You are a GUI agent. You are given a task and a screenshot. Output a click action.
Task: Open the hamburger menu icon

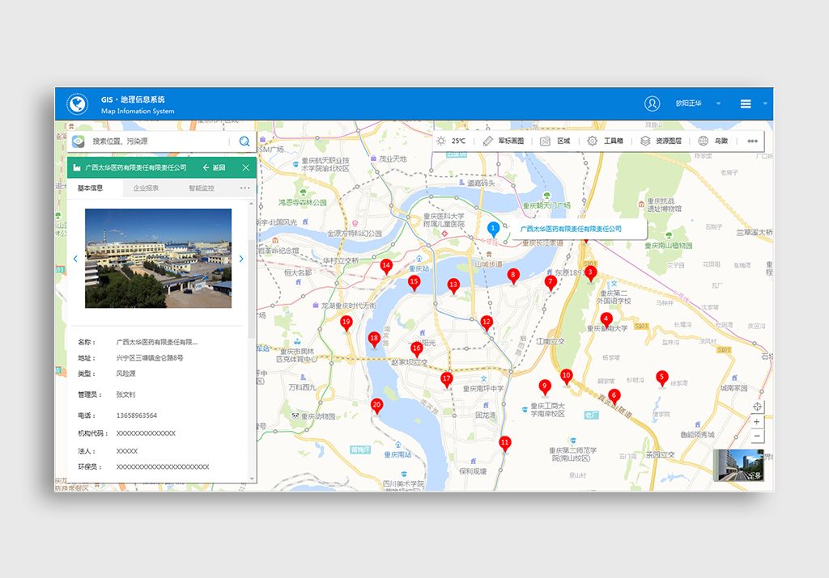coord(746,104)
